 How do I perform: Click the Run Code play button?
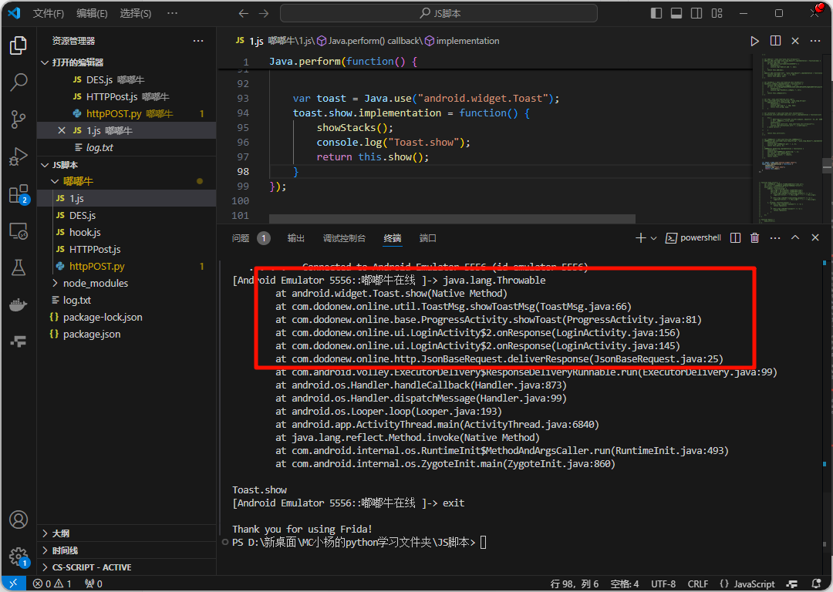[754, 41]
